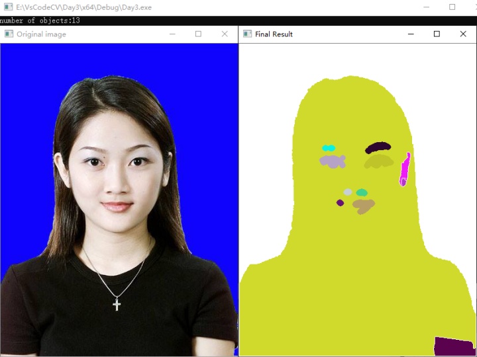Click the 'Original image' window title
Screen dimensions: 477x357
click(x=41, y=34)
